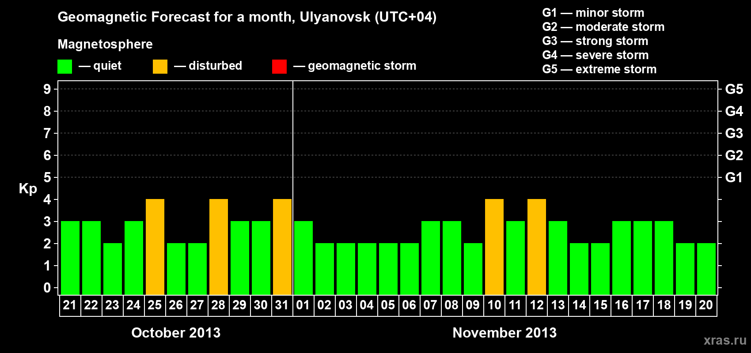Click date label 30 on the axis
Screen dimensions: 751x353
point(261,305)
